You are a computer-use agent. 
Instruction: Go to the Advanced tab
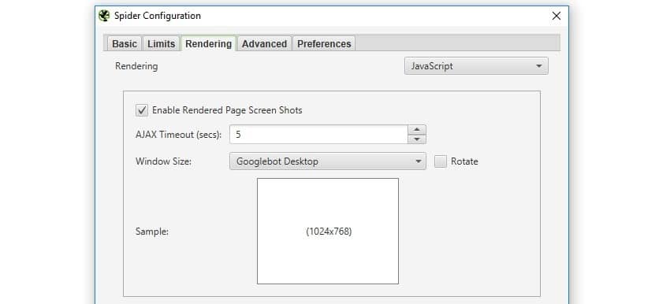point(264,43)
